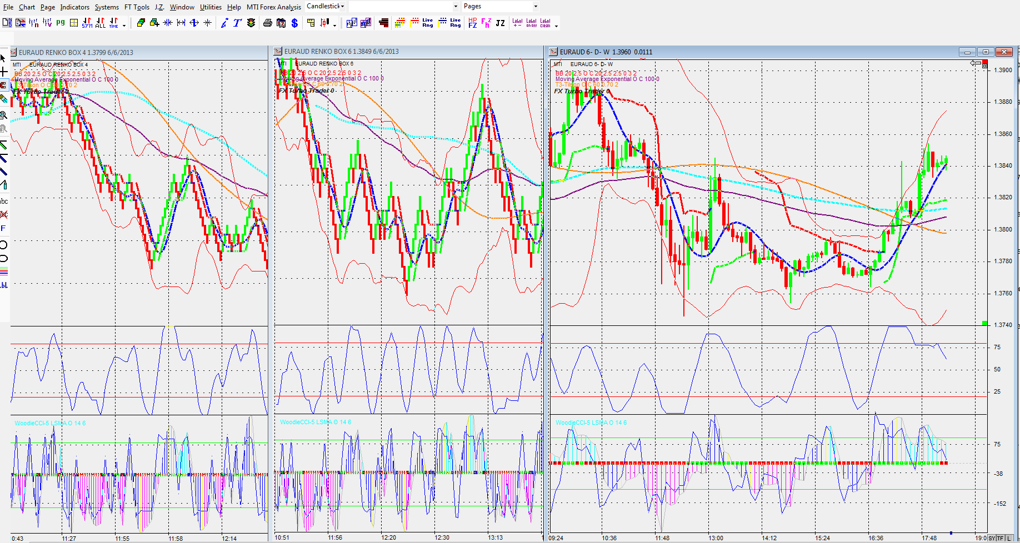Click the cascade windows icon
Image resolution: width=1020 pixels, height=543 pixels.
click(x=141, y=23)
